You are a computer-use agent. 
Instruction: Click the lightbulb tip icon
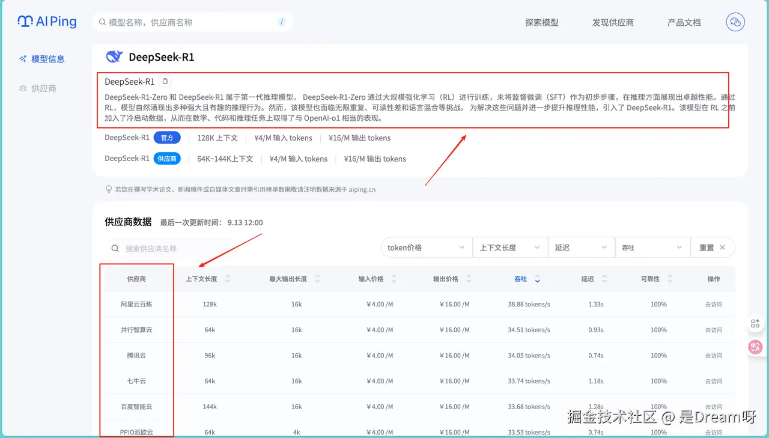[x=109, y=189]
